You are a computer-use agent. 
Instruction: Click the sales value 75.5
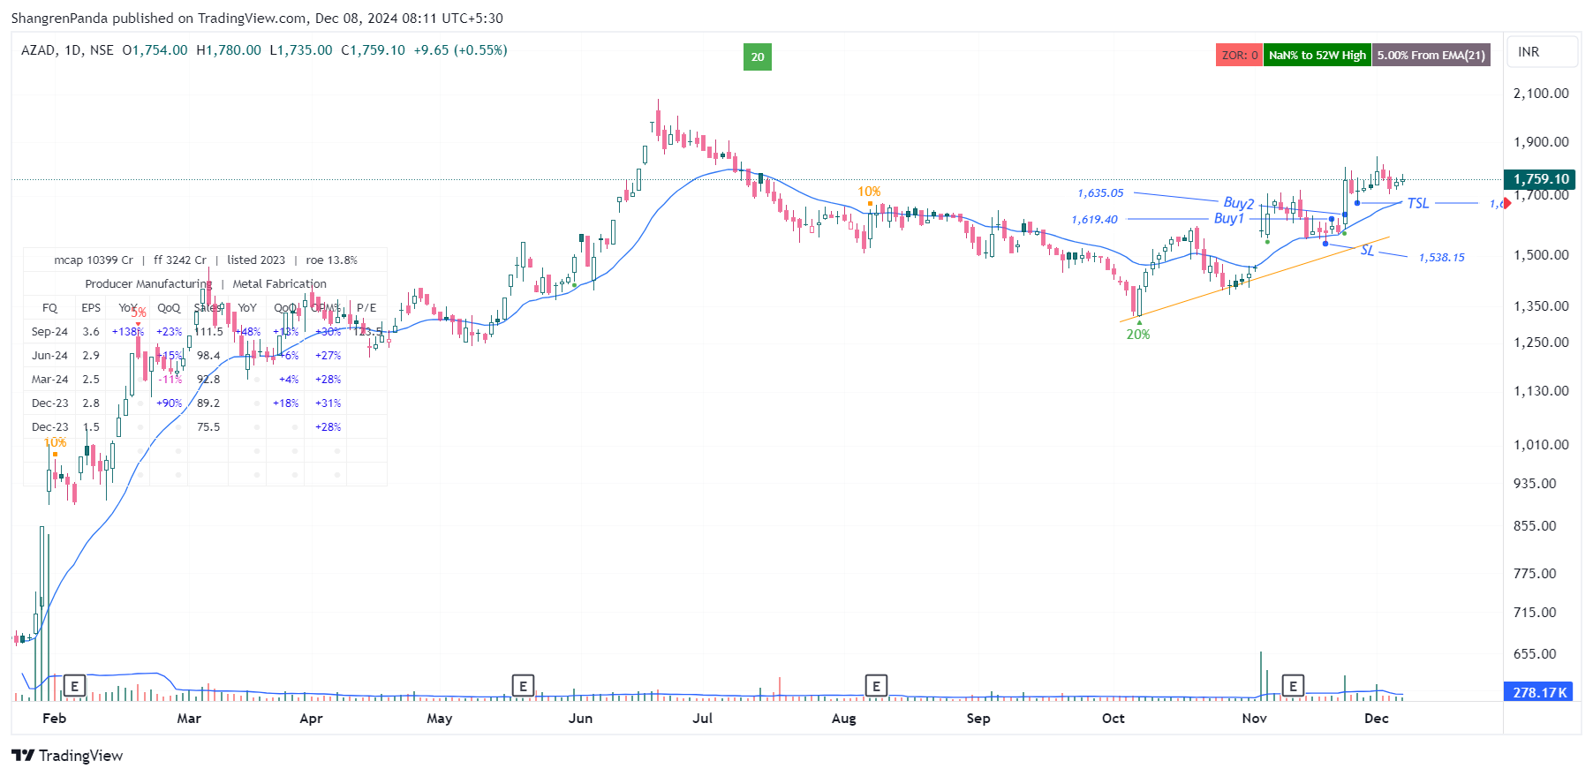(x=208, y=427)
